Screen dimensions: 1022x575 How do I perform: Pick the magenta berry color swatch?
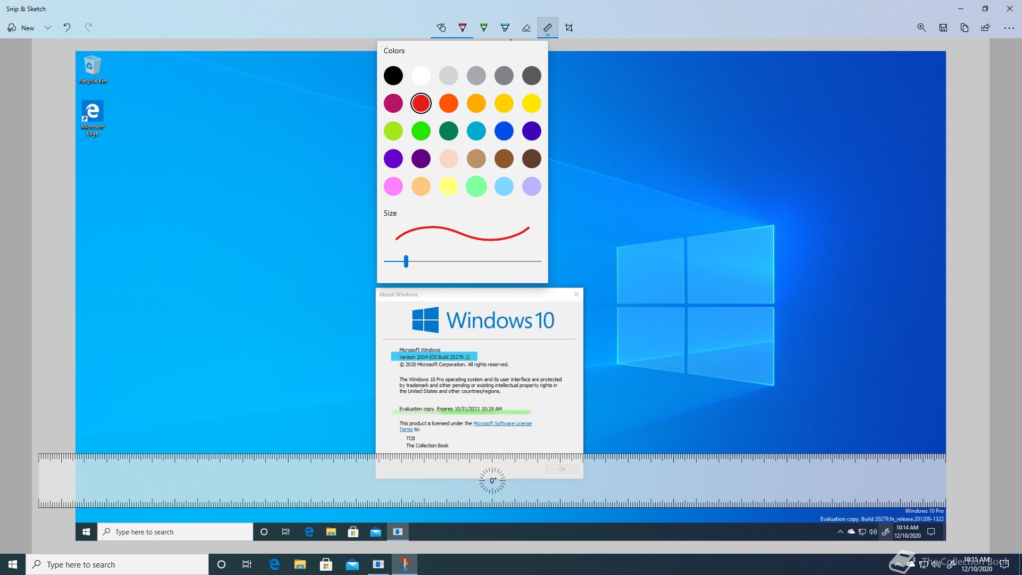click(x=393, y=103)
